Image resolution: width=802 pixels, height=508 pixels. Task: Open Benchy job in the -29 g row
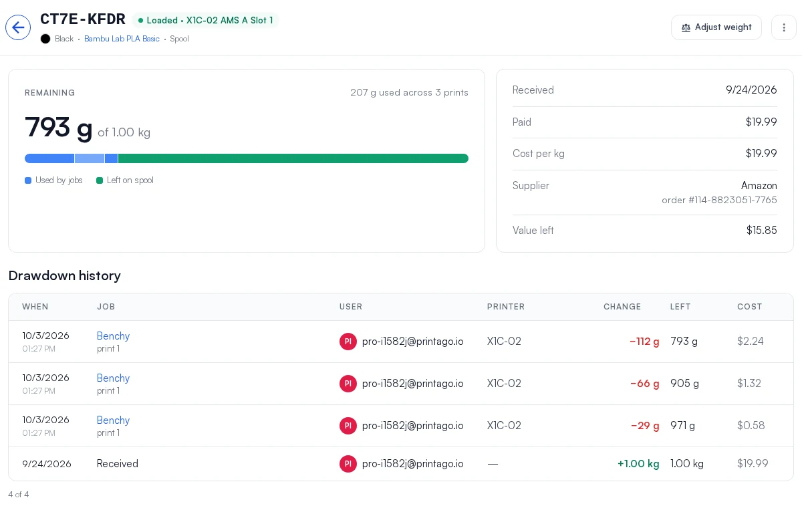(113, 420)
